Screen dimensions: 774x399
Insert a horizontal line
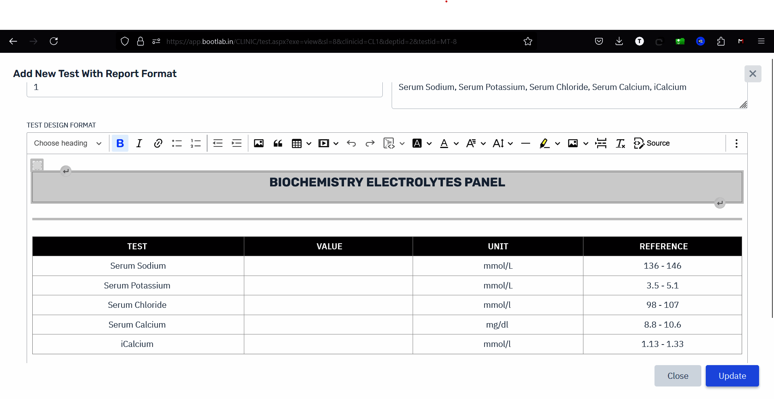click(525, 143)
